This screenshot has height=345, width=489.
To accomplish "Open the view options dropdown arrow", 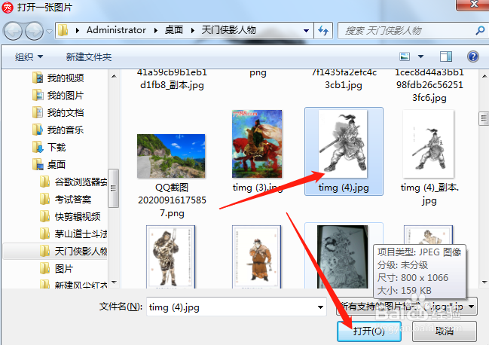I will click(x=420, y=56).
